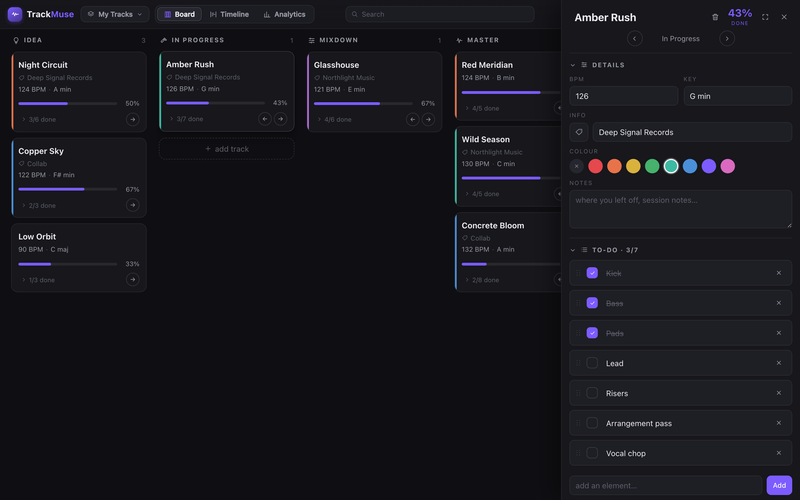Expand Copper Sky 2/3 done list
This screenshot has height=500, width=800.
click(x=39, y=205)
